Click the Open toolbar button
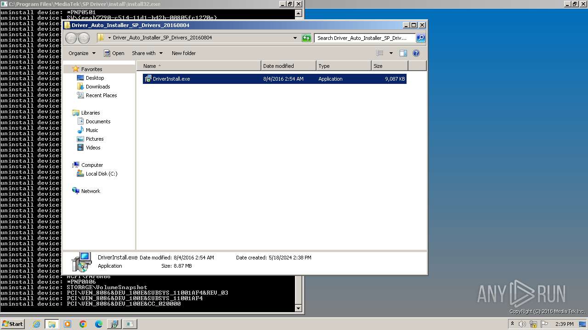The width and height of the screenshot is (588, 330). tap(114, 53)
